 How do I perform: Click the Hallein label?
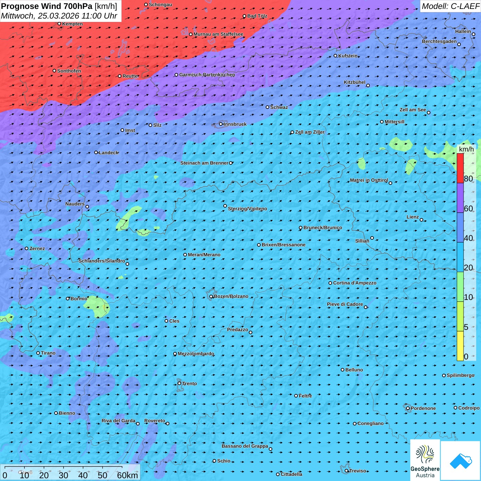[463, 31]
